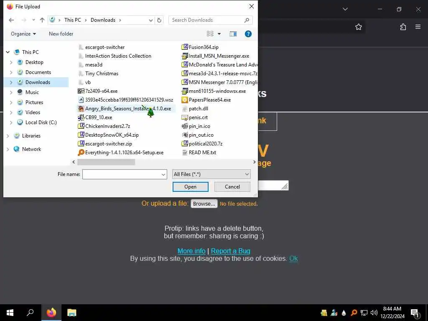Click the change view layout icon
Screen dimensions: 428x321
pyautogui.click(x=210, y=34)
